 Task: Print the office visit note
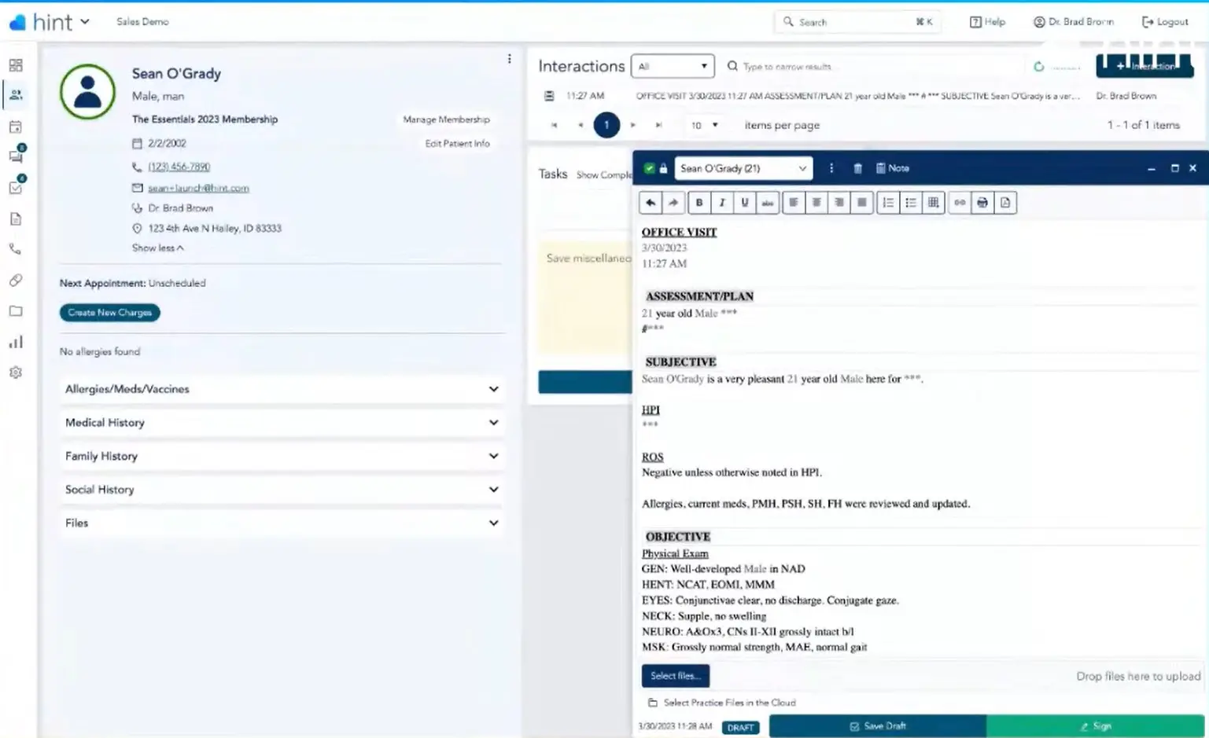pos(982,202)
